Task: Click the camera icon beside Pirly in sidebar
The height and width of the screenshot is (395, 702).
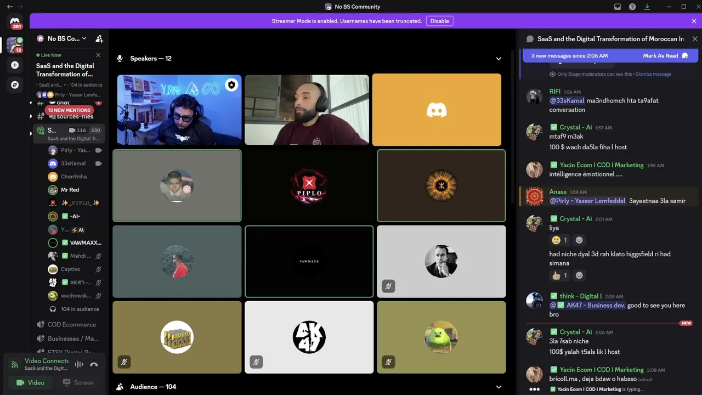Action: (x=99, y=150)
